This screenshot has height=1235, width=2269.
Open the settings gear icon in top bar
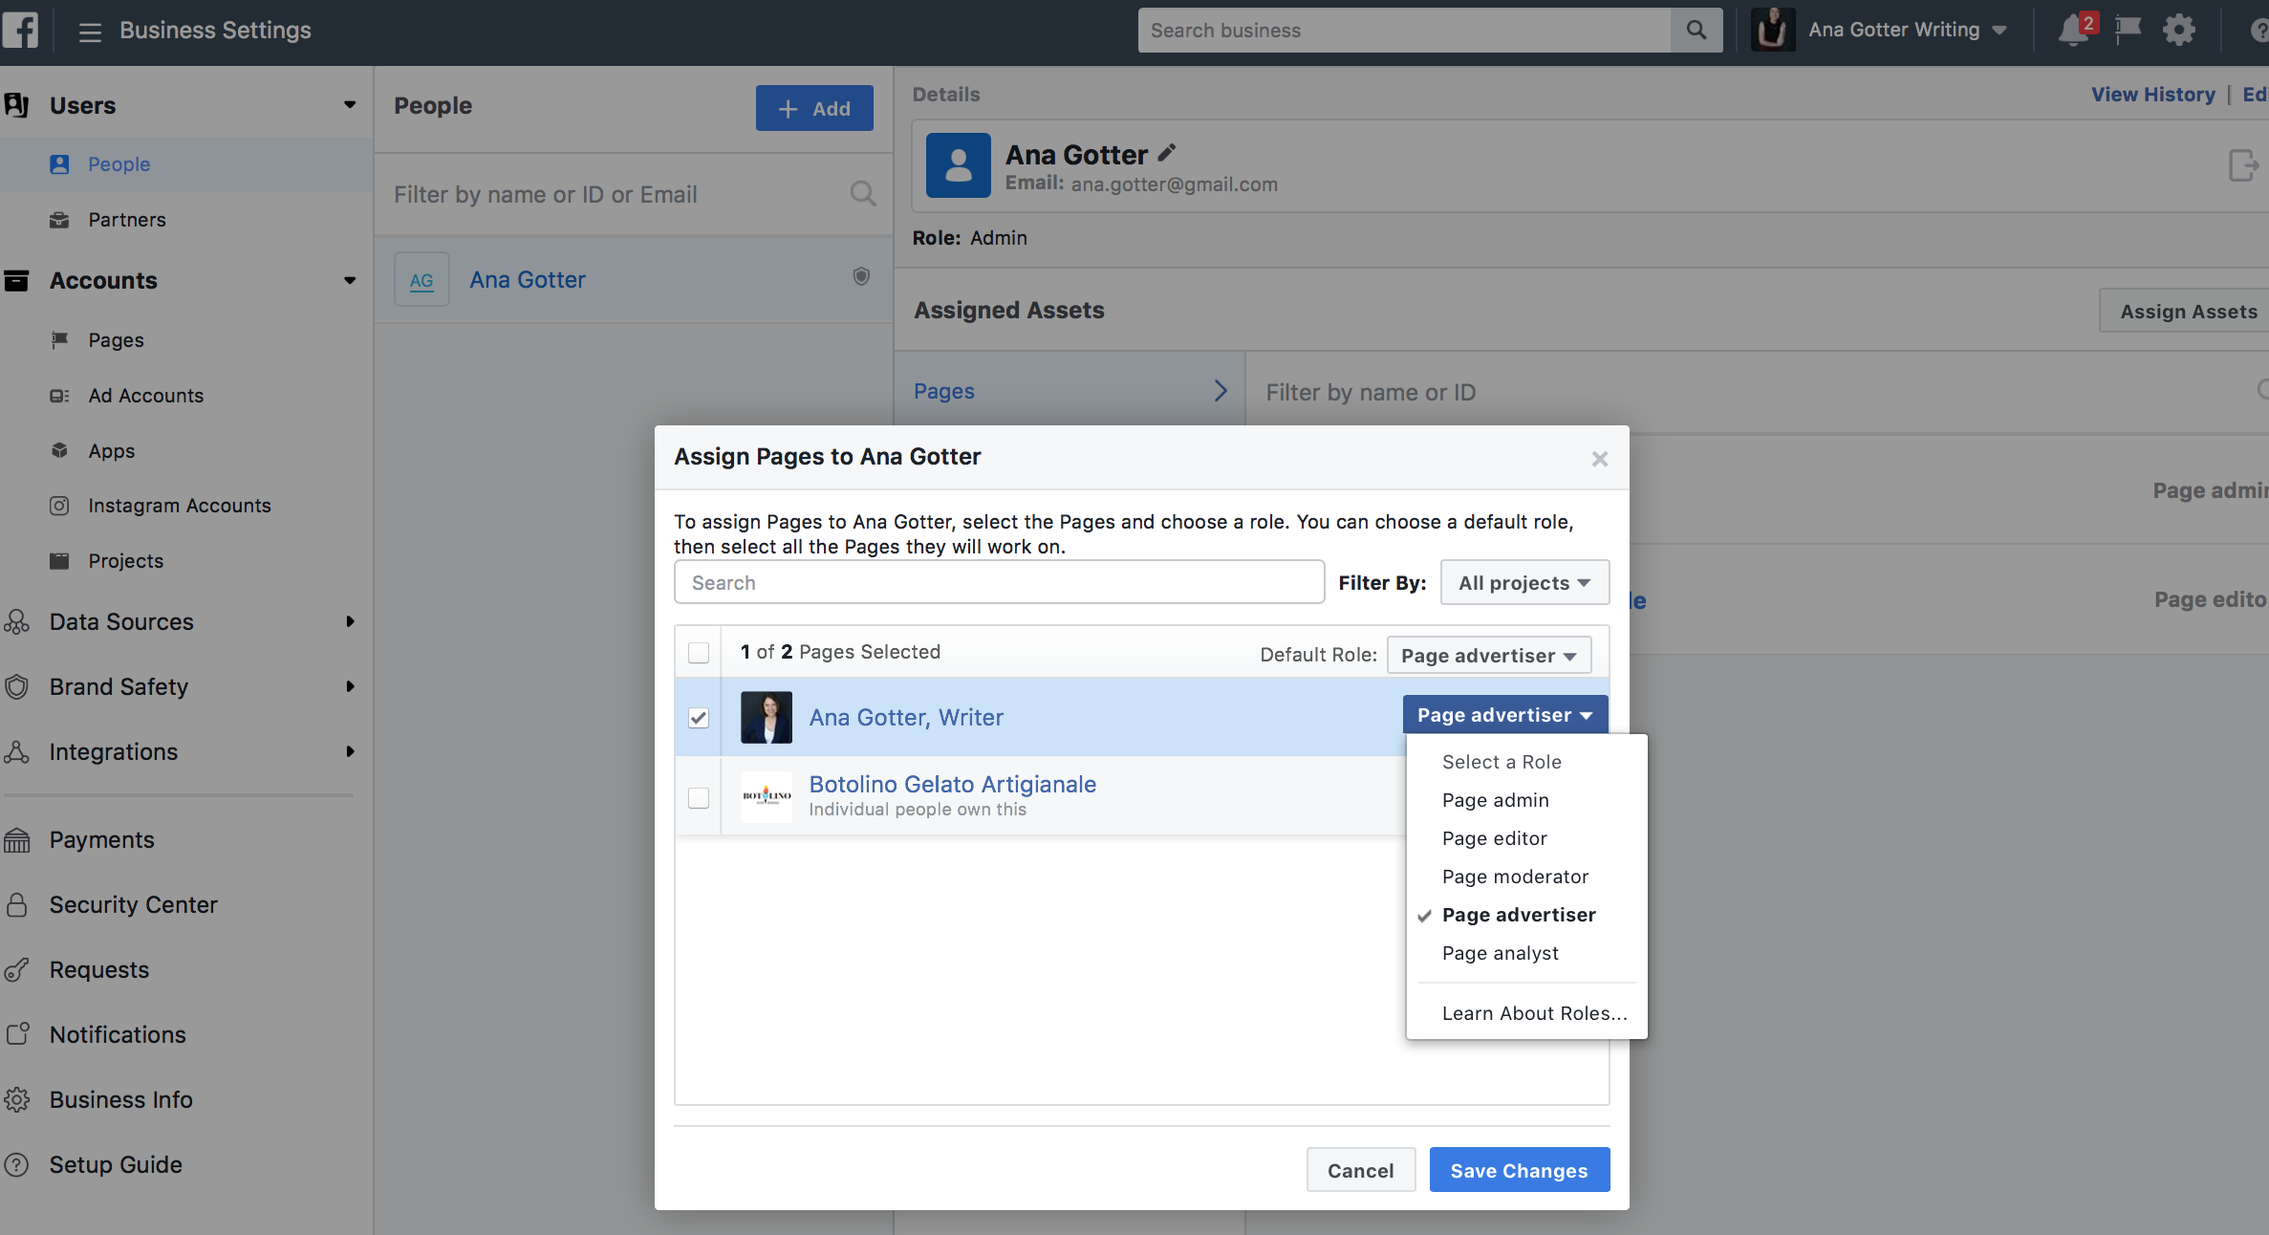point(2179,30)
